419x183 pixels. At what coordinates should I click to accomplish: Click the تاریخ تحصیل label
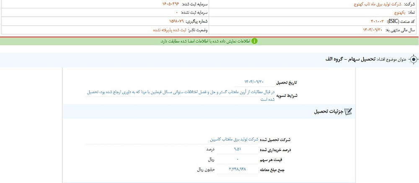[x=287, y=83]
